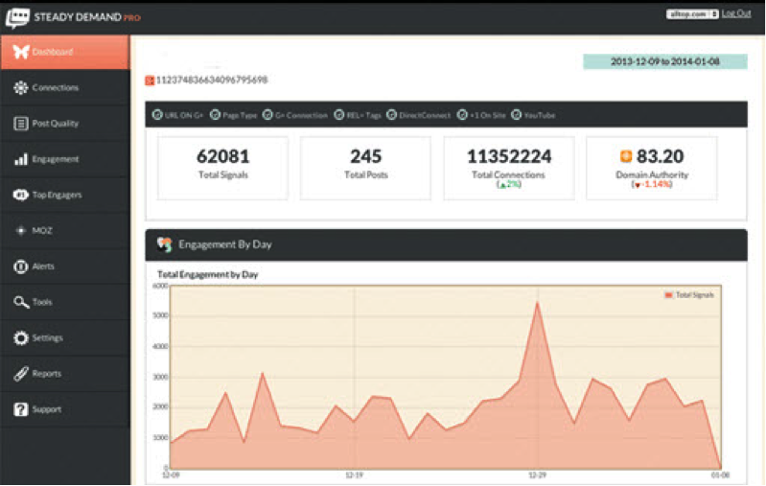Open the MOZ icon in sidebar
Image resolution: width=766 pixels, height=486 pixels.
[20, 231]
